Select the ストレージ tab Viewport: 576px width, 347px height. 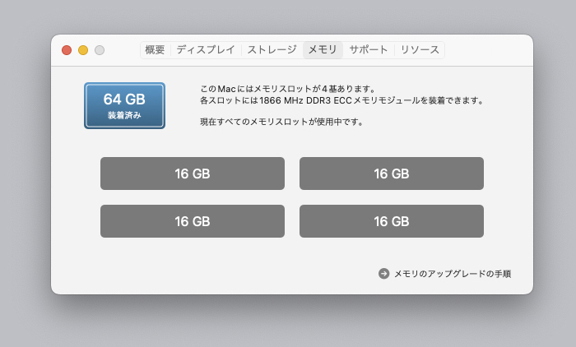(x=272, y=50)
